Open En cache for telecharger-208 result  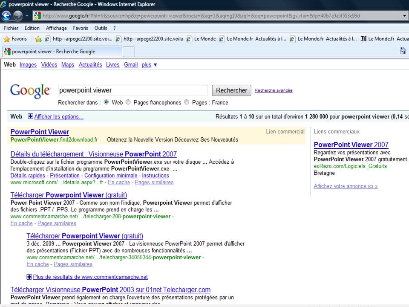click(22, 223)
